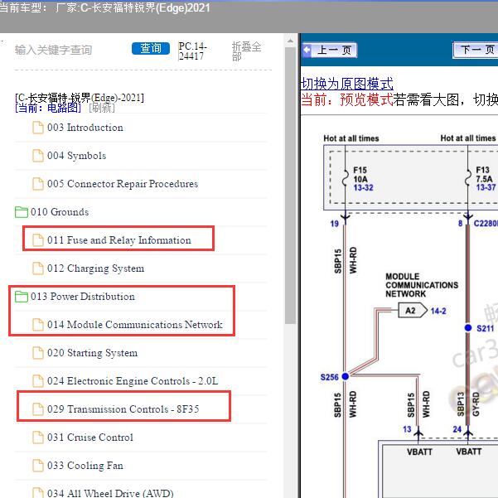Click back arrow icon on 上一页 button
Screen dimensions: 498x498
[x=307, y=50]
